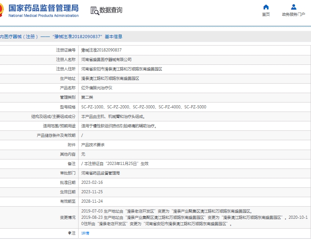Click the 型号规格 label cell
Image resolution: width=311 pixels, height=240 pixels.
coord(68,107)
